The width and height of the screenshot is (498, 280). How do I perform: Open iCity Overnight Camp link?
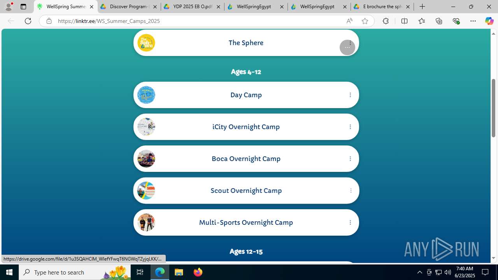coord(246,127)
